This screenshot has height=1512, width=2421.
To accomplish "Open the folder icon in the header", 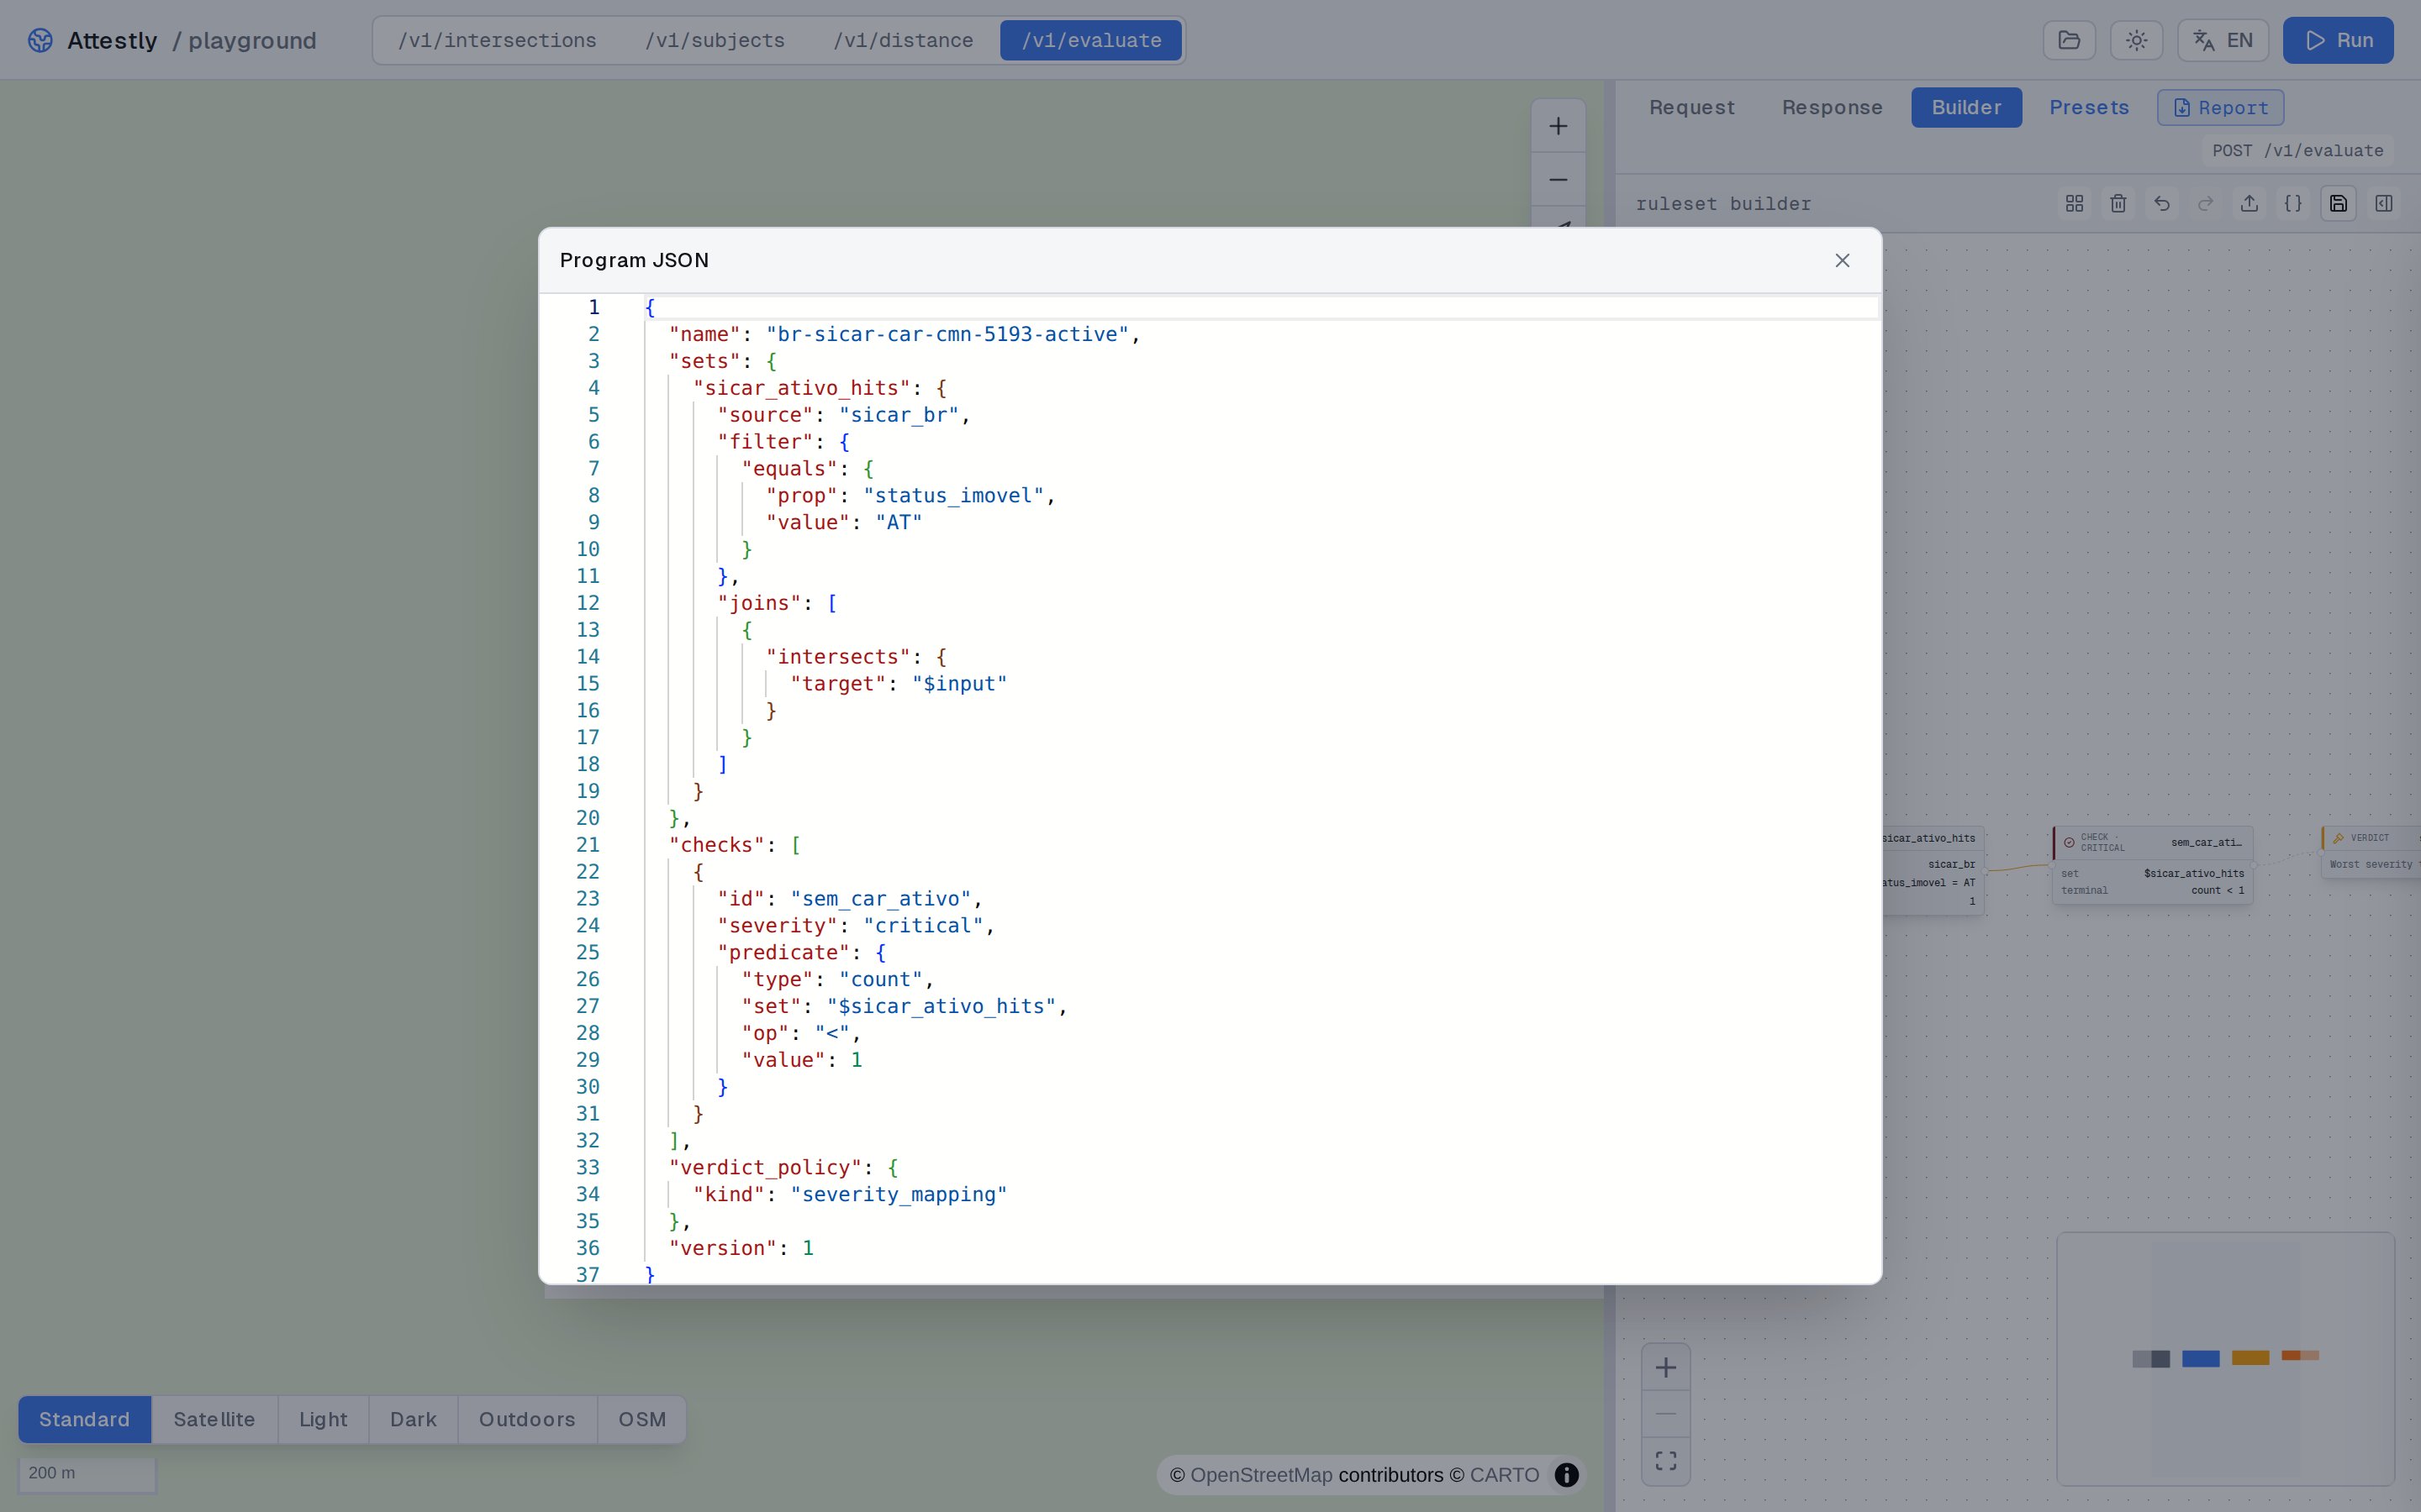I will tap(2069, 40).
